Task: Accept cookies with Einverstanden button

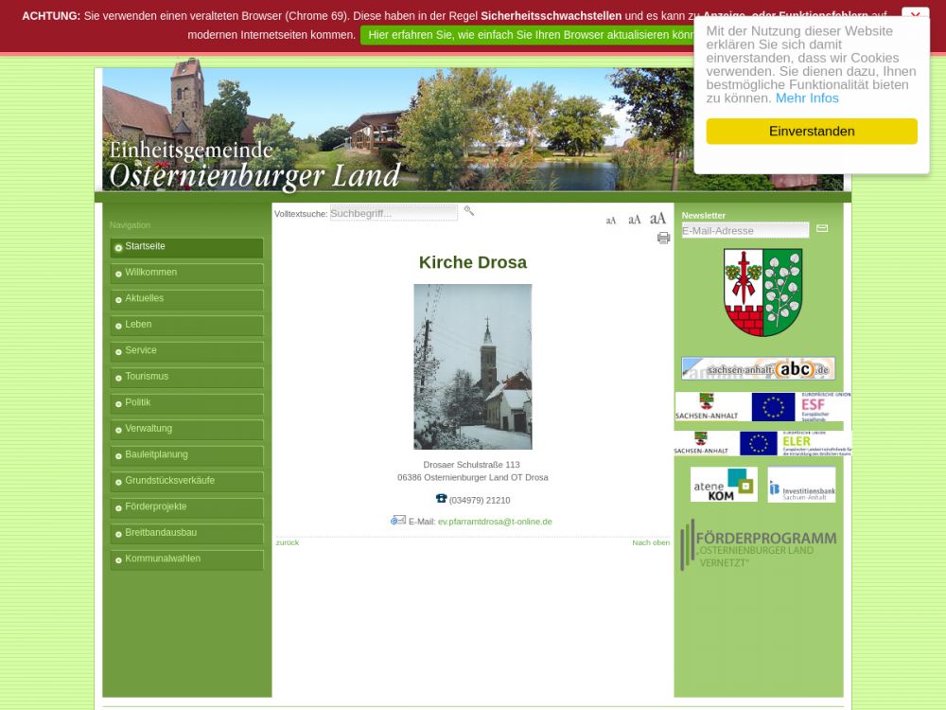Action: pyautogui.click(x=811, y=132)
